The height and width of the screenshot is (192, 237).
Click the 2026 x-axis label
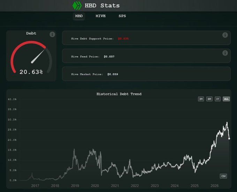click(x=214, y=186)
